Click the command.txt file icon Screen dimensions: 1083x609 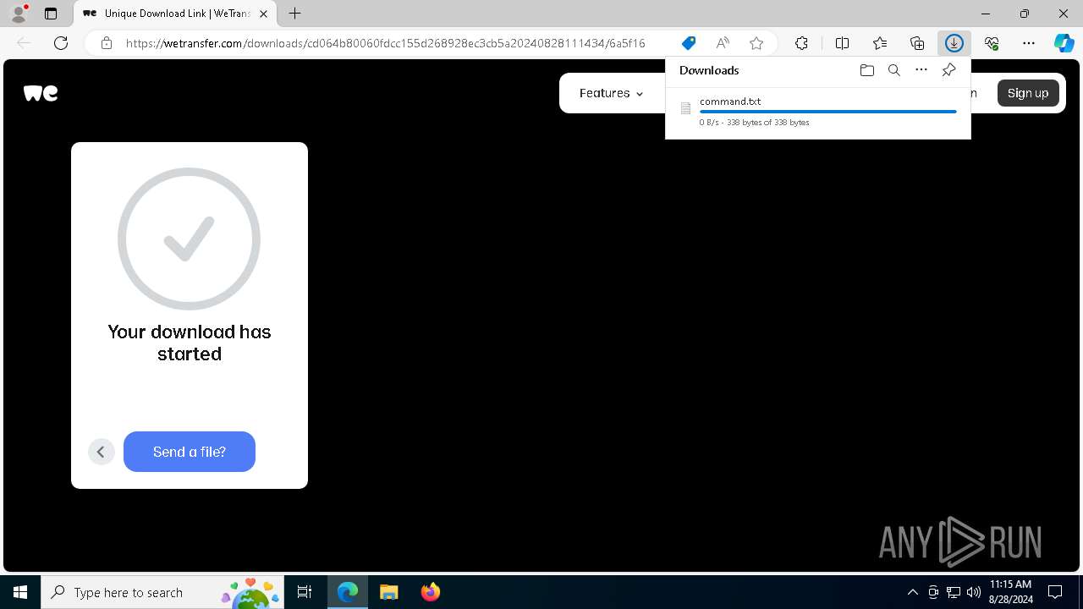[686, 108]
